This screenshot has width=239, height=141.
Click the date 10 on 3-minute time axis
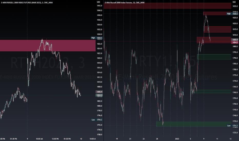(x=81, y=139)
